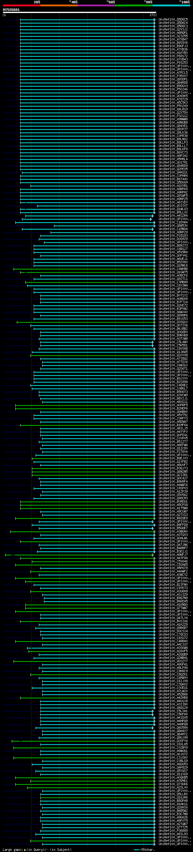Select hit label UniRef100_A4S2R4
The image size is (193, 852).
point(173,216)
